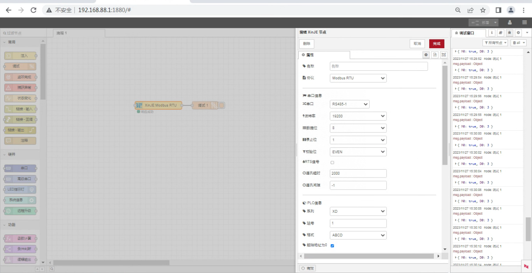The image size is (532, 273).
Task: Open the 协议 dropdown showing Modbus RTU
Action: (x=358, y=78)
